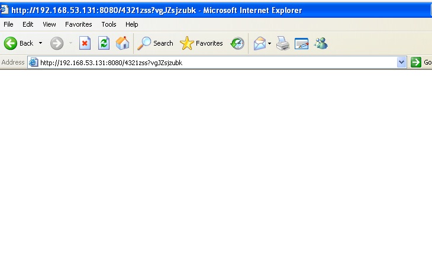Screen dimensions: 432x273
Task: Open the Back history dropdown arrow
Action: 40,43
